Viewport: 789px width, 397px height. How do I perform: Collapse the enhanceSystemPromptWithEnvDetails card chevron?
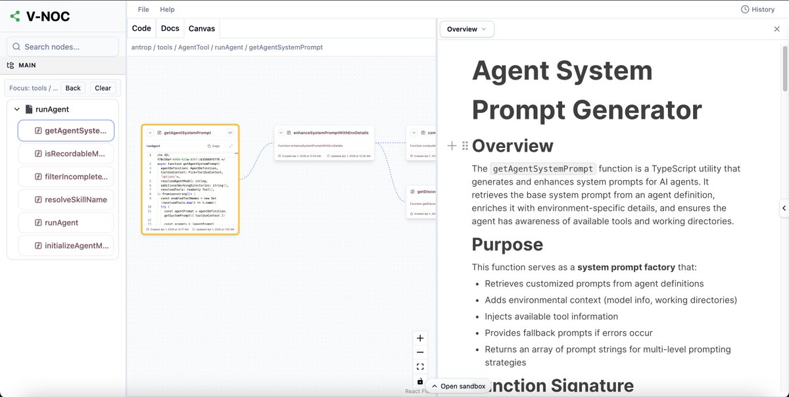point(281,133)
